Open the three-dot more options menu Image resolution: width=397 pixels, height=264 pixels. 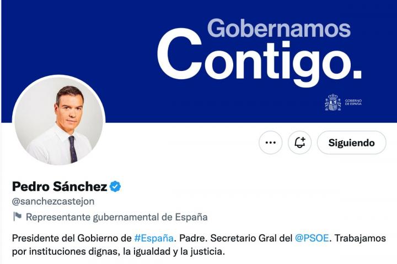click(270, 142)
